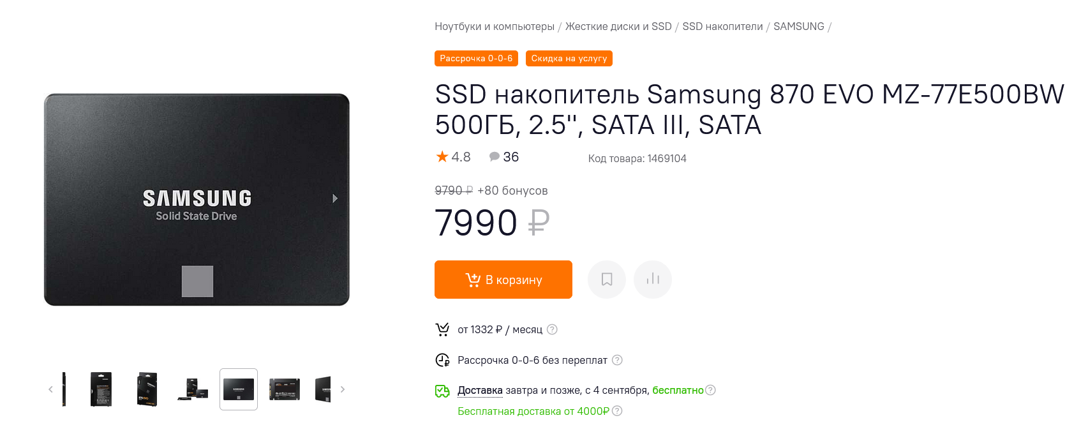The image size is (1088, 427).
Task: Click the orange star rating icon
Action: [442, 157]
